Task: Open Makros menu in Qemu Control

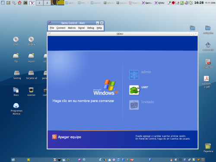Action: pos(72,28)
